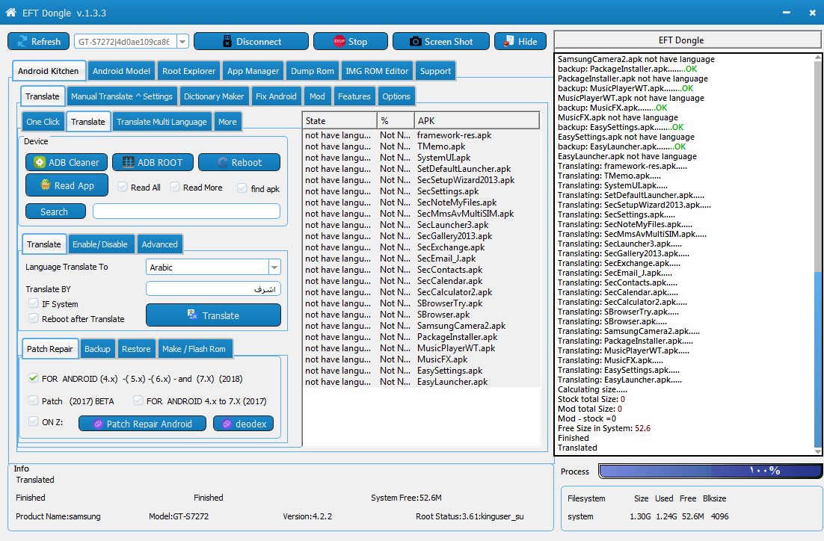Open the Android Model tab
This screenshot has width=824, height=541.
(x=121, y=71)
